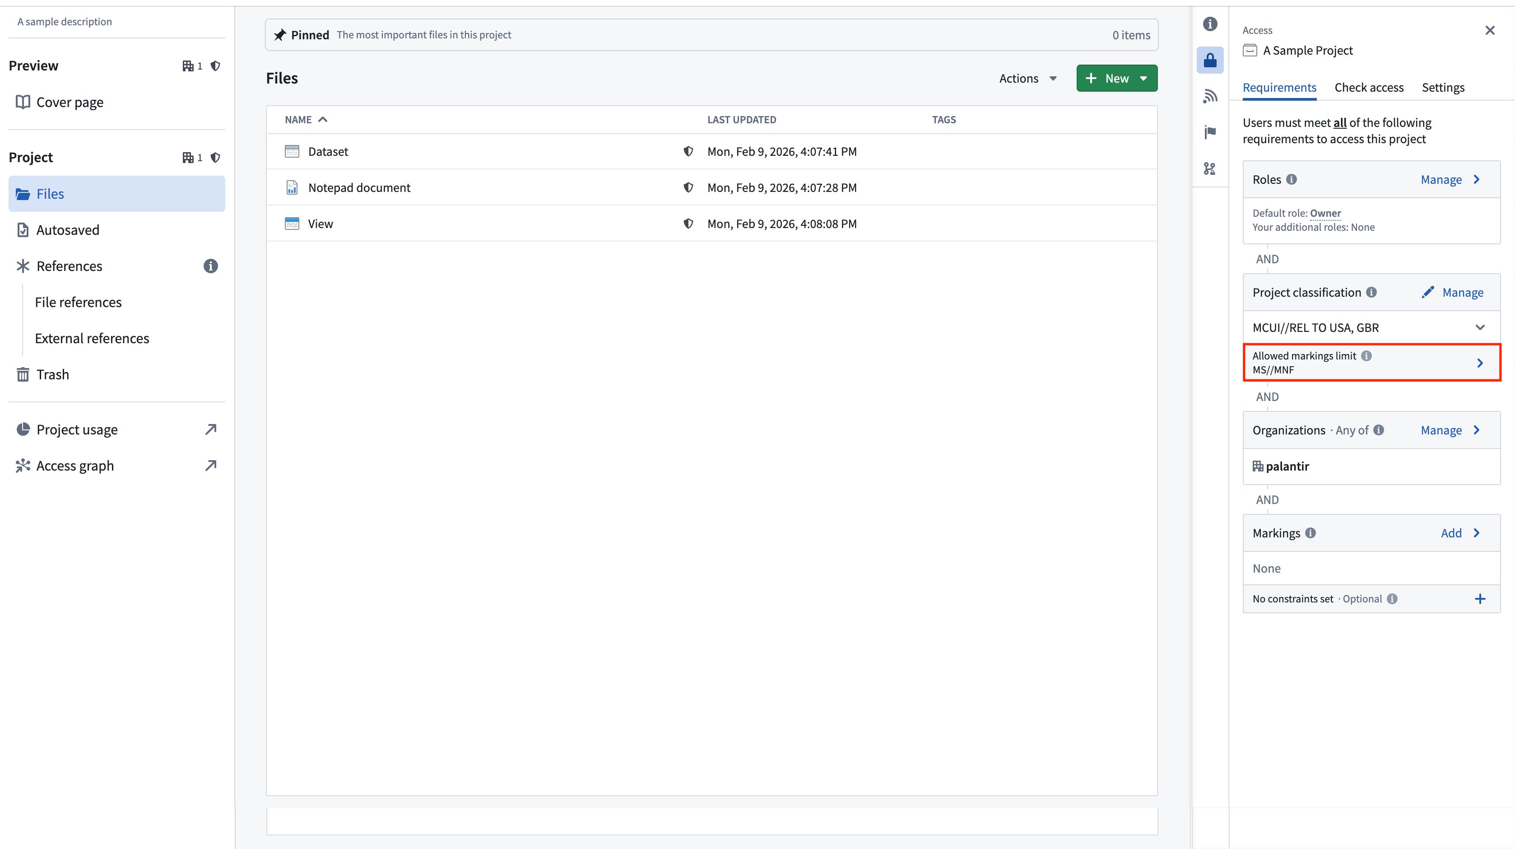Open Access graph external link

[210, 466]
